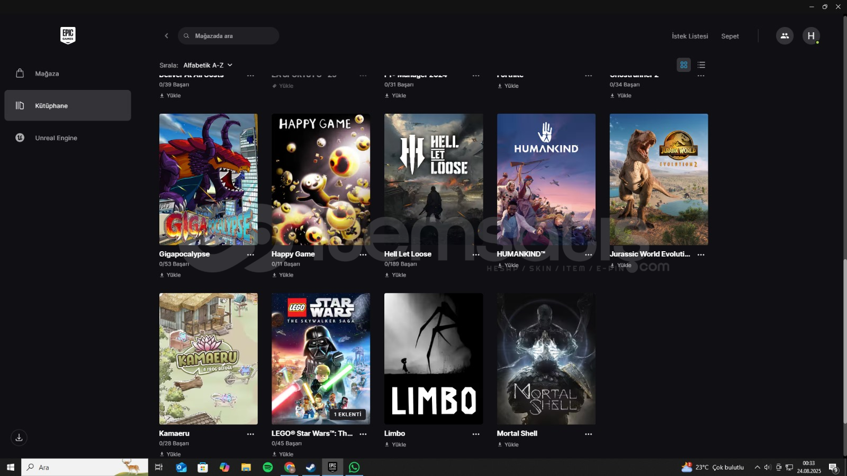
Task: Go back with the left chevron arrow
Action: (166, 36)
